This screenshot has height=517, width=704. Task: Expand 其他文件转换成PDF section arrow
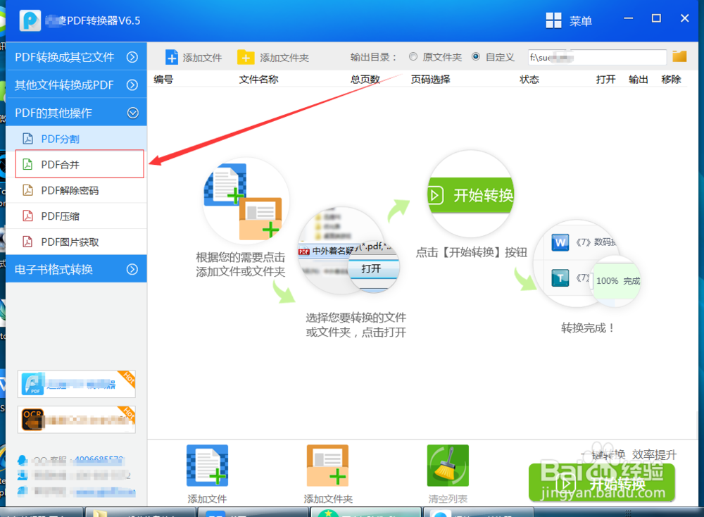coord(132,85)
